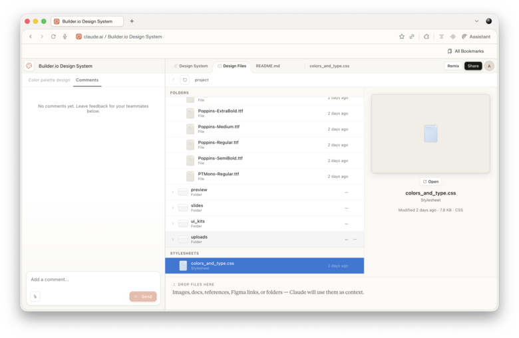The width and height of the screenshot is (519, 338).
Task: Select the Comments tab
Action: pyautogui.click(x=87, y=80)
